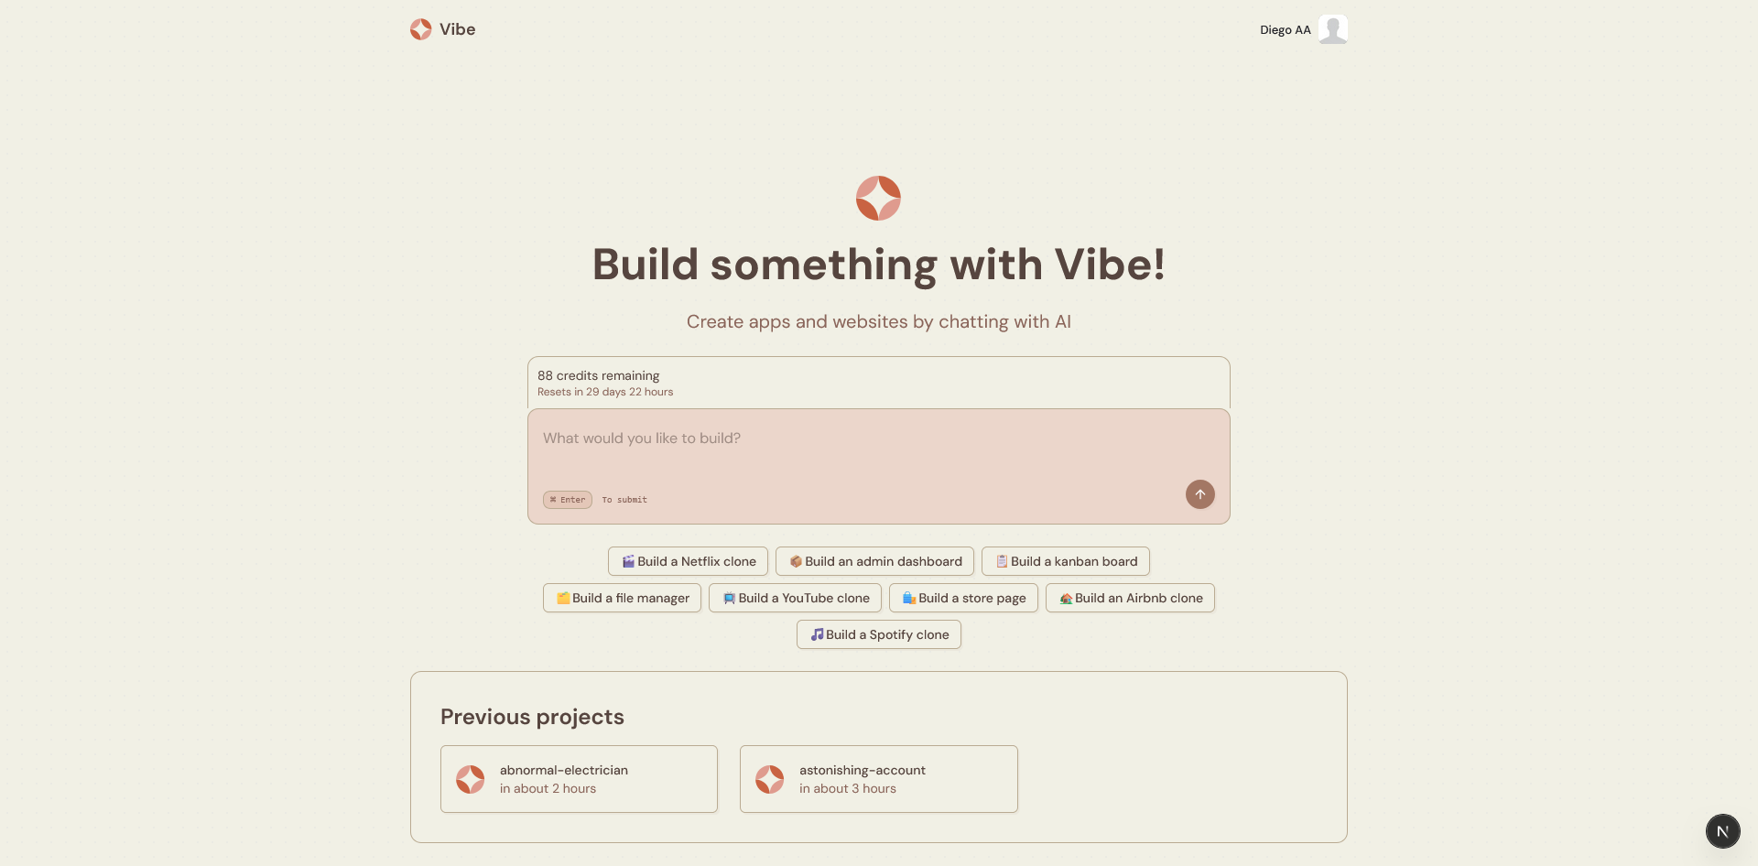Click the Vibe brand name link
Screen dimensions: 1758x866
pos(457,29)
